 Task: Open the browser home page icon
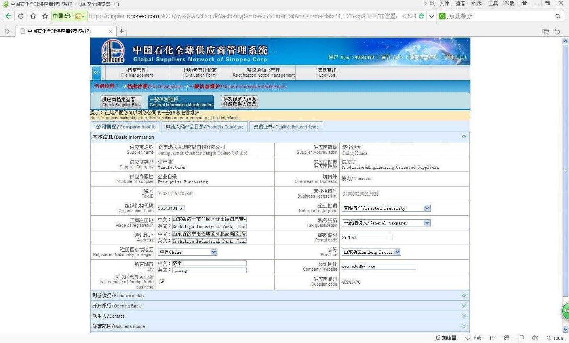click(33, 16)
